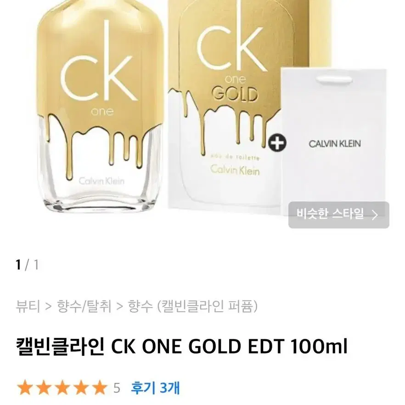Click the arrow separator after 향수/탈취

pos(119,307)
